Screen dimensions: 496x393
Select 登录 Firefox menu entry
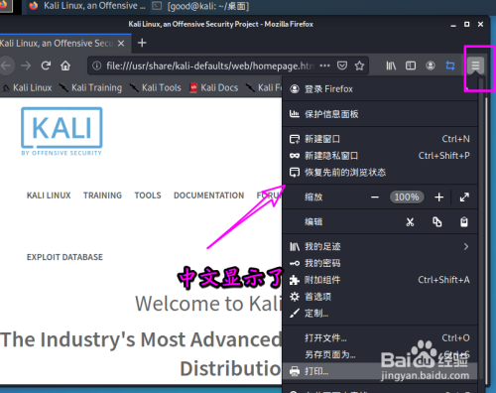(x=380, y=89)
